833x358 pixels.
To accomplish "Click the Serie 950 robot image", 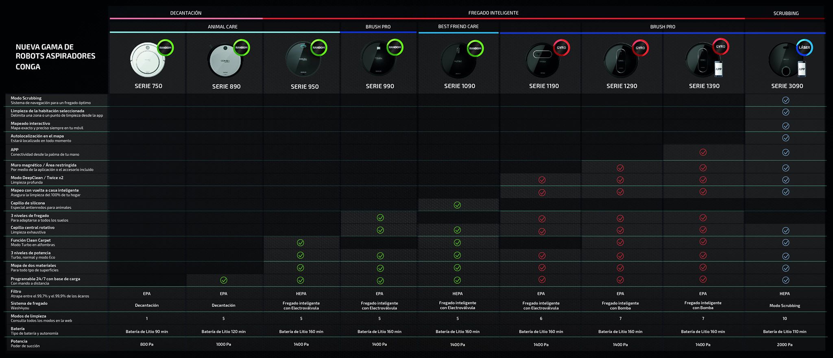I will [x=303, y=60].
